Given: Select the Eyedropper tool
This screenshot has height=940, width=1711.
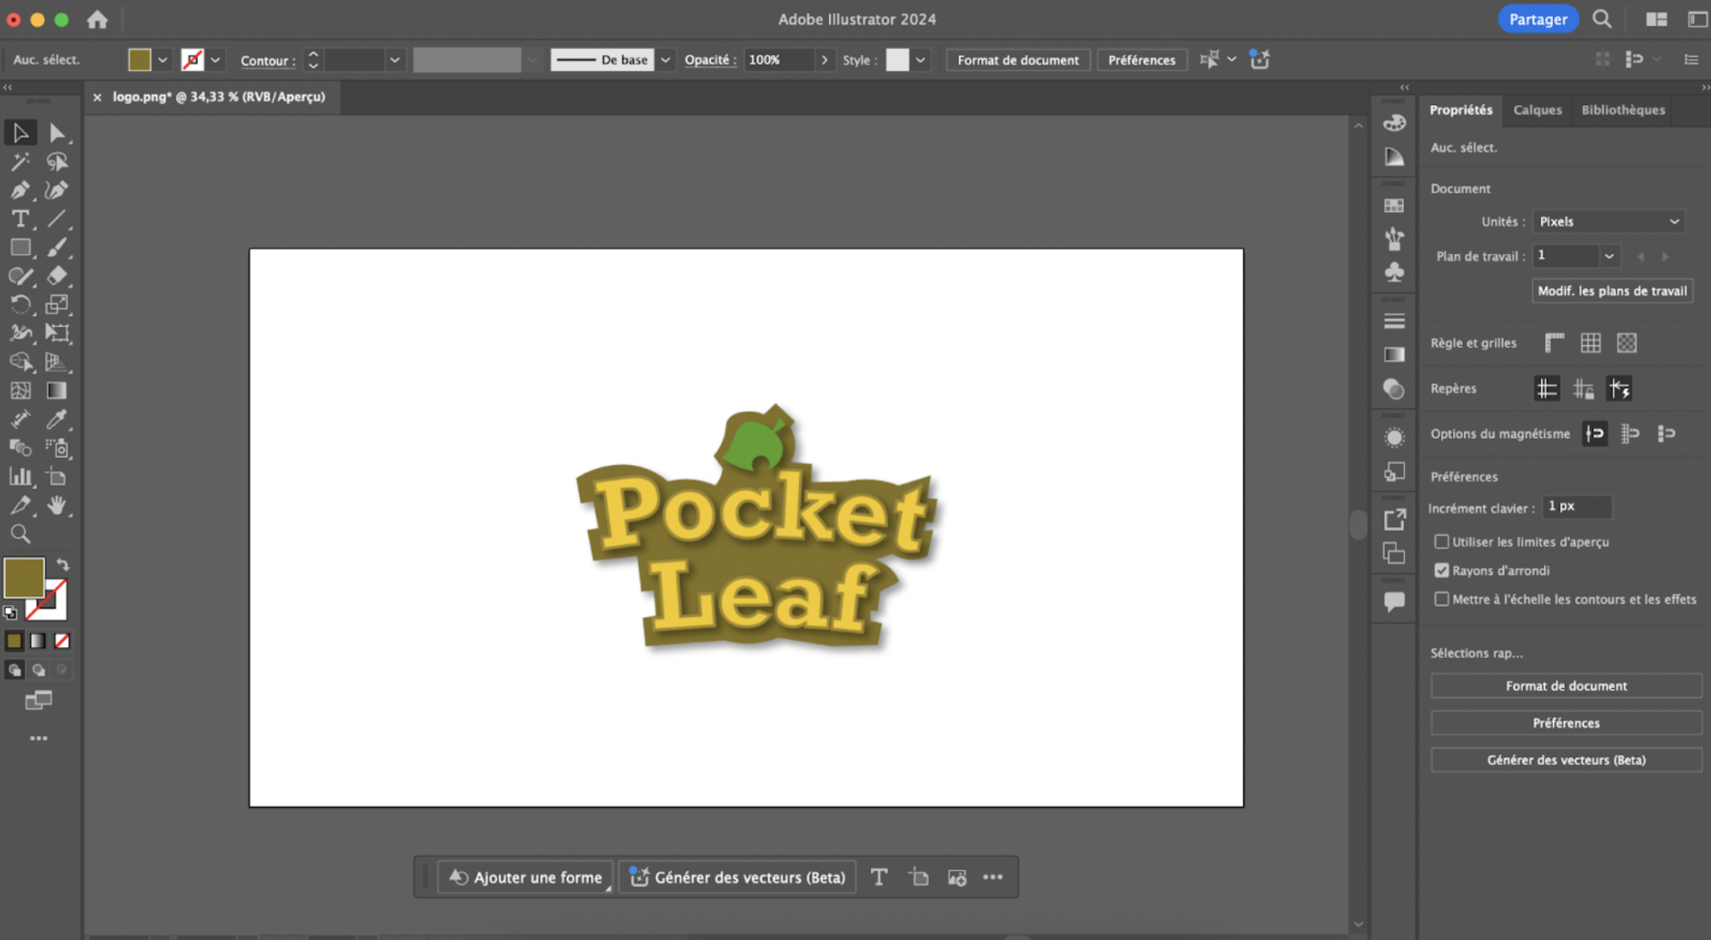Looking at the screenshot, I should pyautogui.click(x=56, y=420).
